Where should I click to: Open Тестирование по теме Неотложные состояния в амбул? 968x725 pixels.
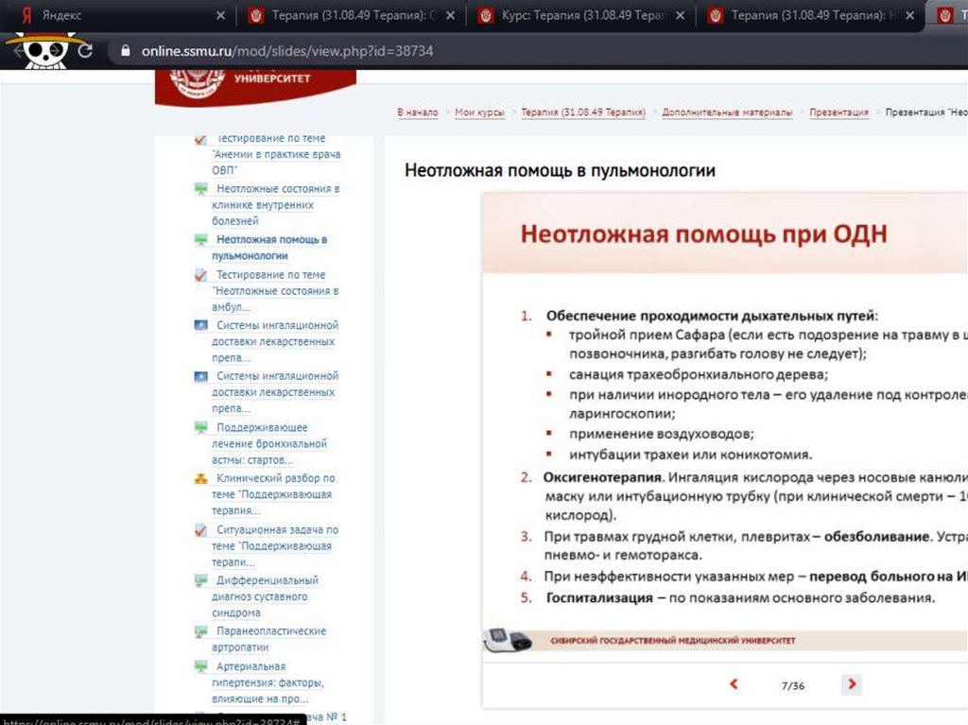(x=275, y=290)
